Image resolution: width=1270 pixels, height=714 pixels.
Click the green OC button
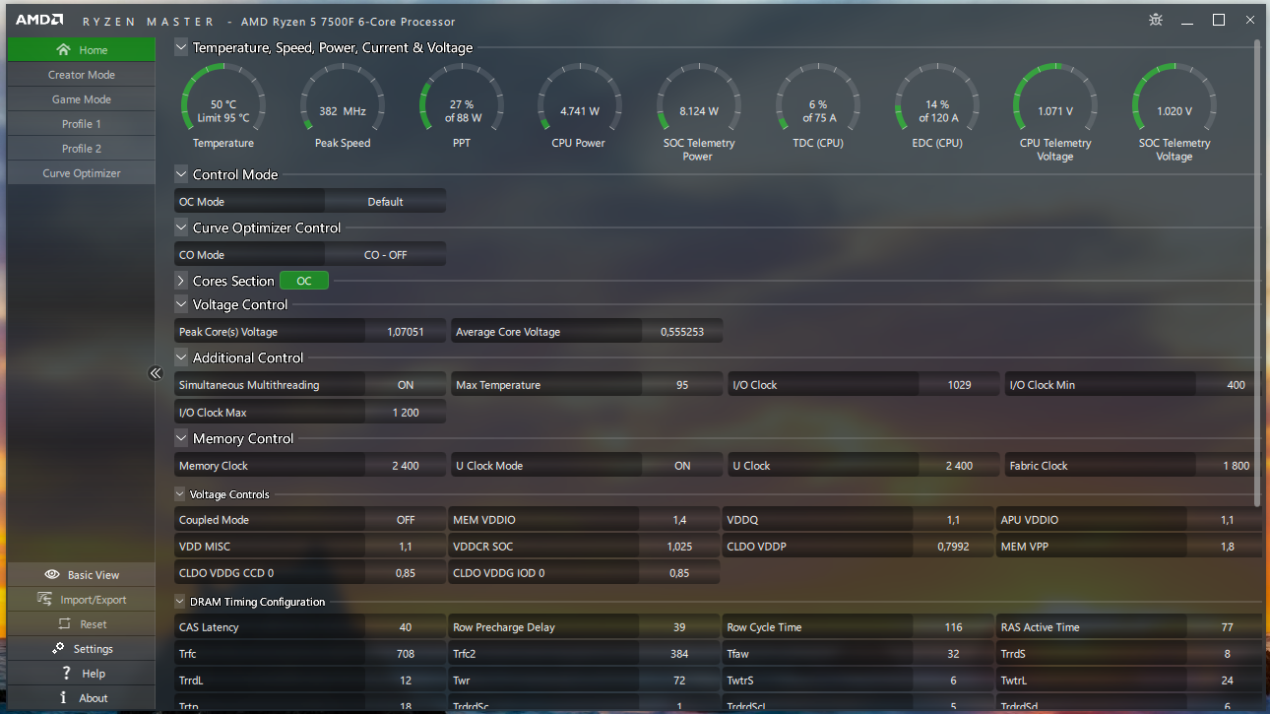(x=304, y=281)
